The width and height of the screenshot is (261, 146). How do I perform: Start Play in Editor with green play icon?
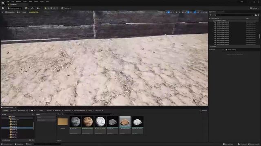45,8
